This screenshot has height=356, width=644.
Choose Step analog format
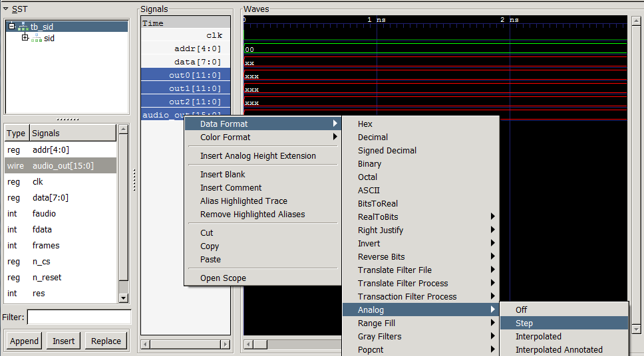tap(524, 323)
